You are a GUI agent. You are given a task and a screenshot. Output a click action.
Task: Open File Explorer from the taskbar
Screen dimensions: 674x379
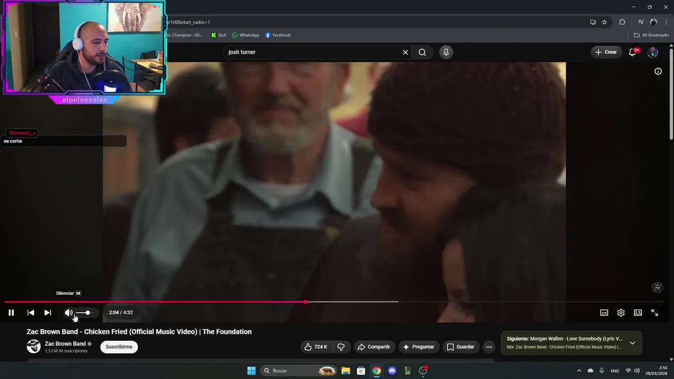345,371
